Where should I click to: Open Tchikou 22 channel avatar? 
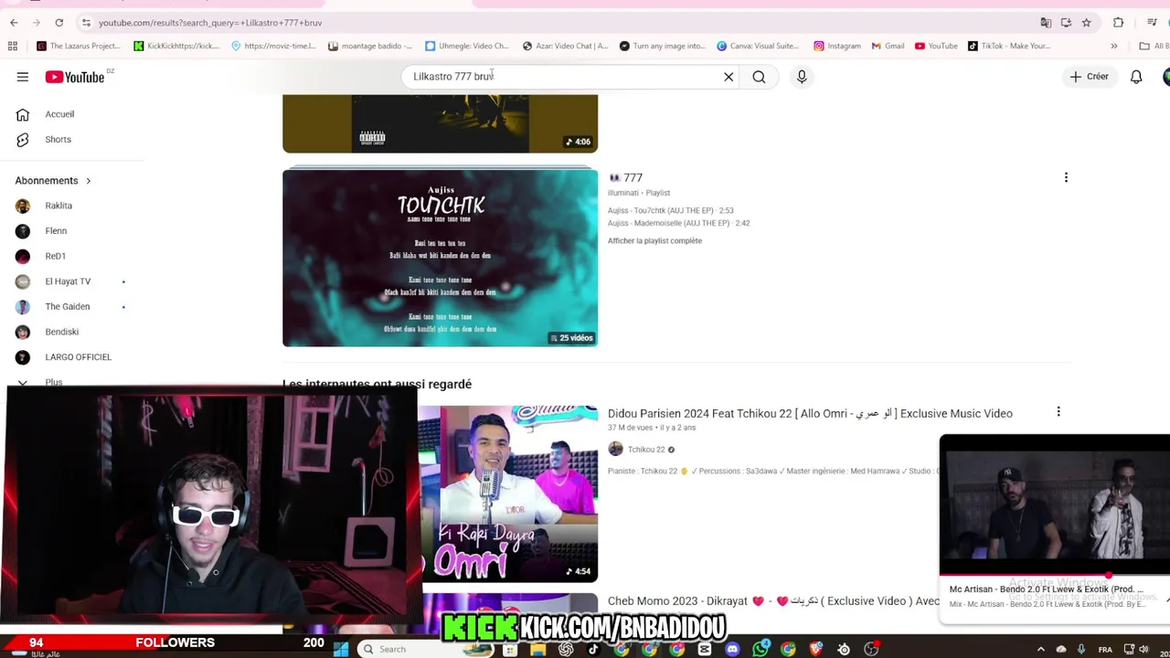tap(615, 449)
